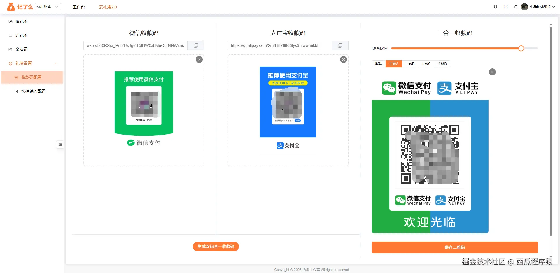Click the copyright 西瓜工作室 footer text
This screenshot has width=560, height=273.
311,270
